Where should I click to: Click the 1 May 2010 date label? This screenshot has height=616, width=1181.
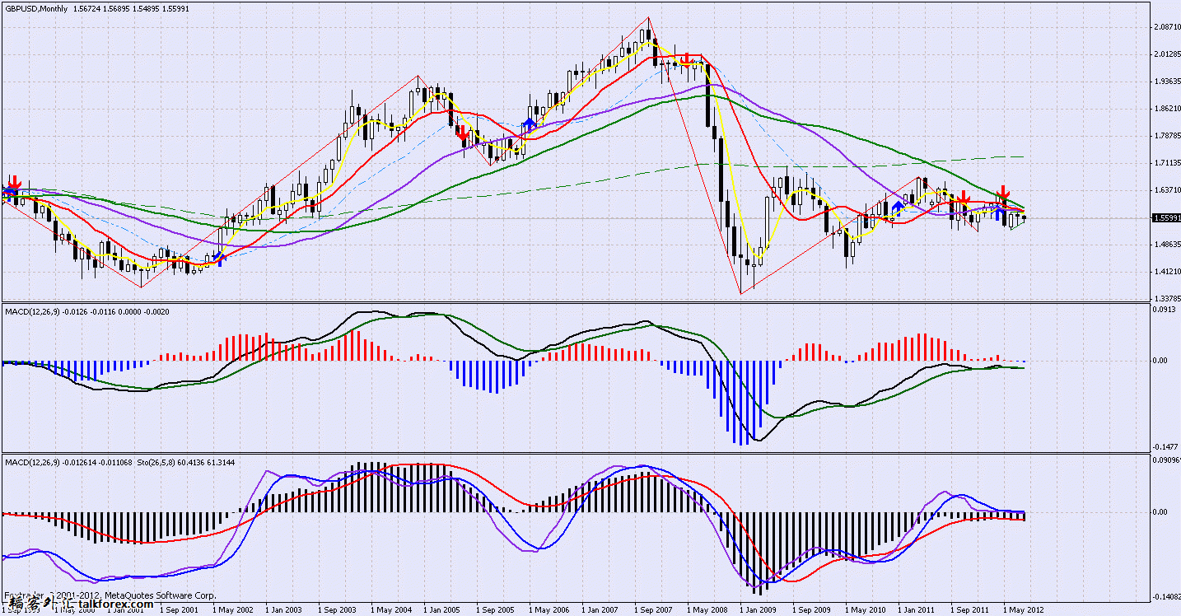[x=865, y=610]
